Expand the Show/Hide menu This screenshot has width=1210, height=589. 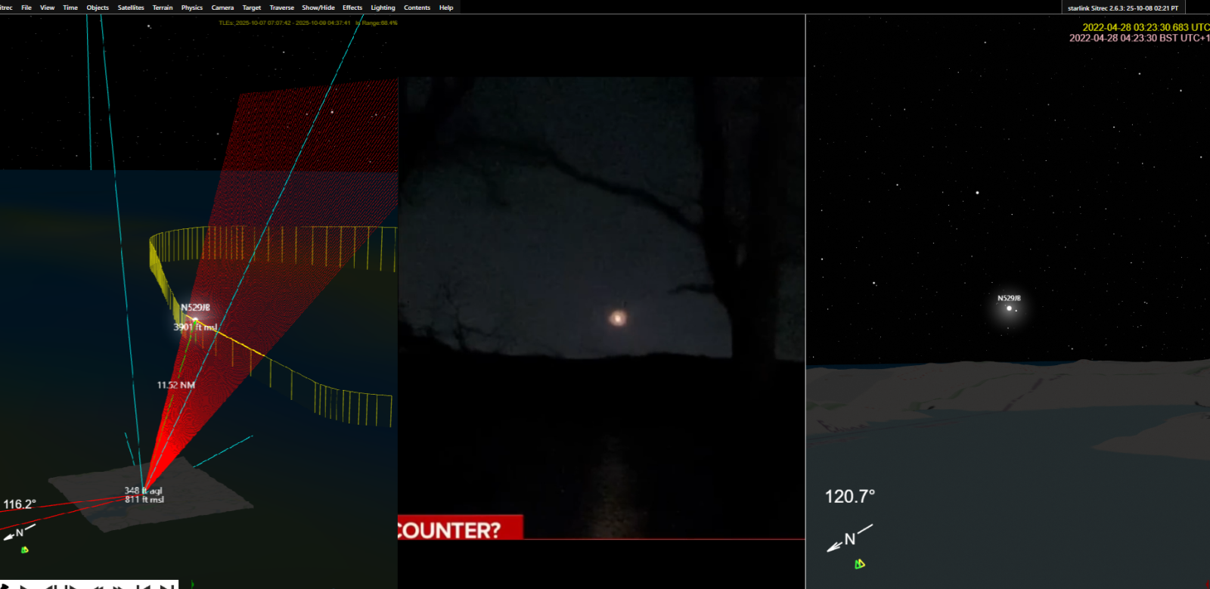[318, 8]
